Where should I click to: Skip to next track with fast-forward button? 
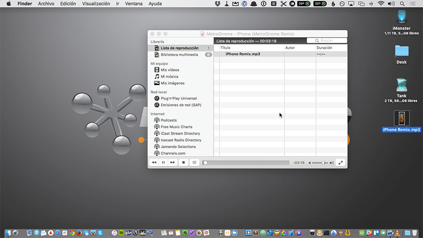pyautogui.click(x=172, y=162)
